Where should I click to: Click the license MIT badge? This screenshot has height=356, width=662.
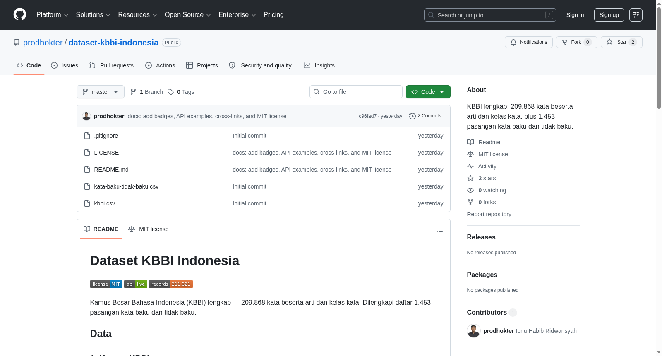106,284
